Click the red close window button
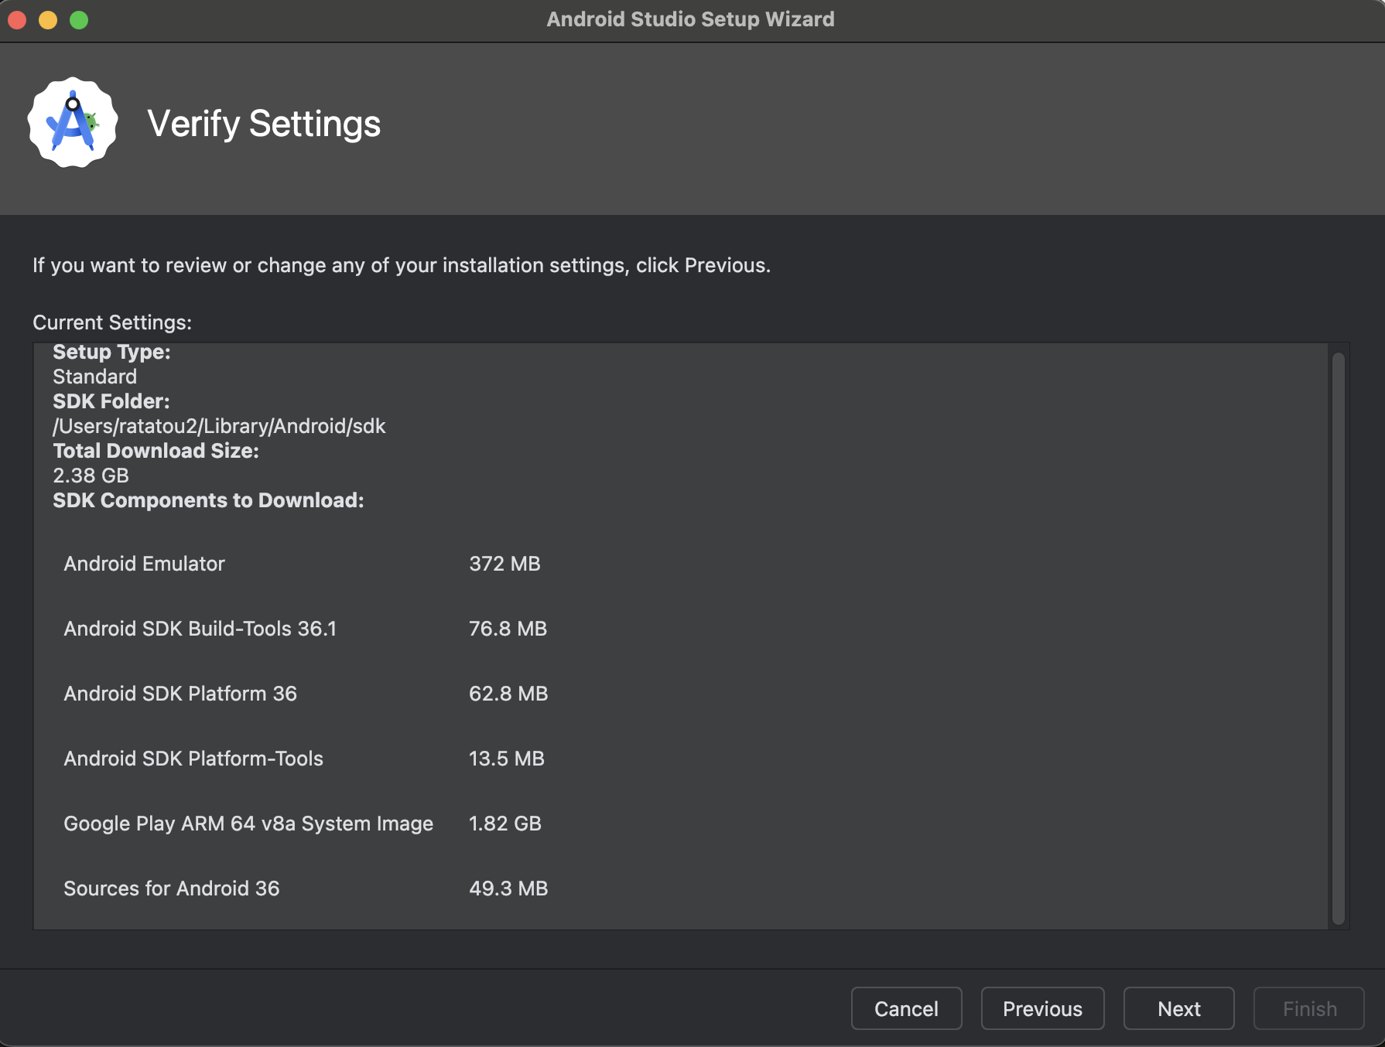Screen dimensions: 1385x1047 [17, 20]
